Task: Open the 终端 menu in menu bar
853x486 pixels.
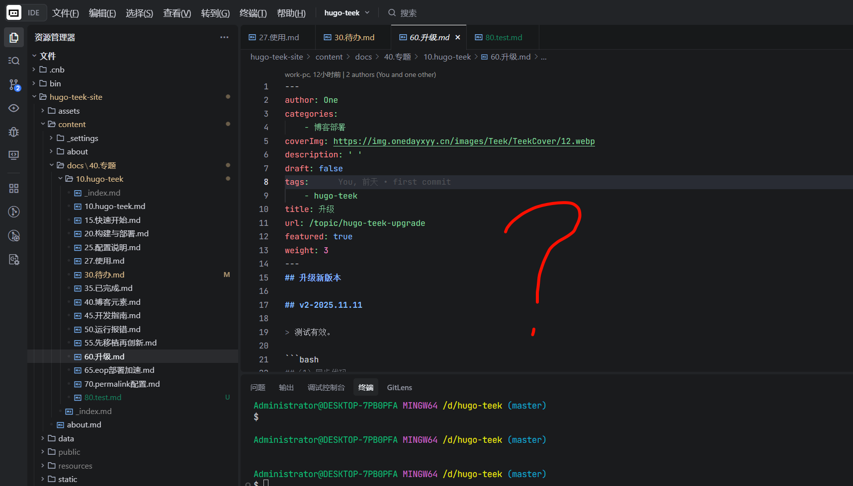Action: pyautogui.click(x=253, y=13)
